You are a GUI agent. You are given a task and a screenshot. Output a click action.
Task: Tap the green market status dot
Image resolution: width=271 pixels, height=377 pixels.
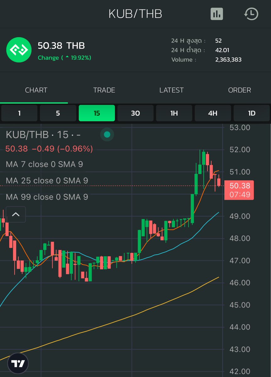[107, 134]
